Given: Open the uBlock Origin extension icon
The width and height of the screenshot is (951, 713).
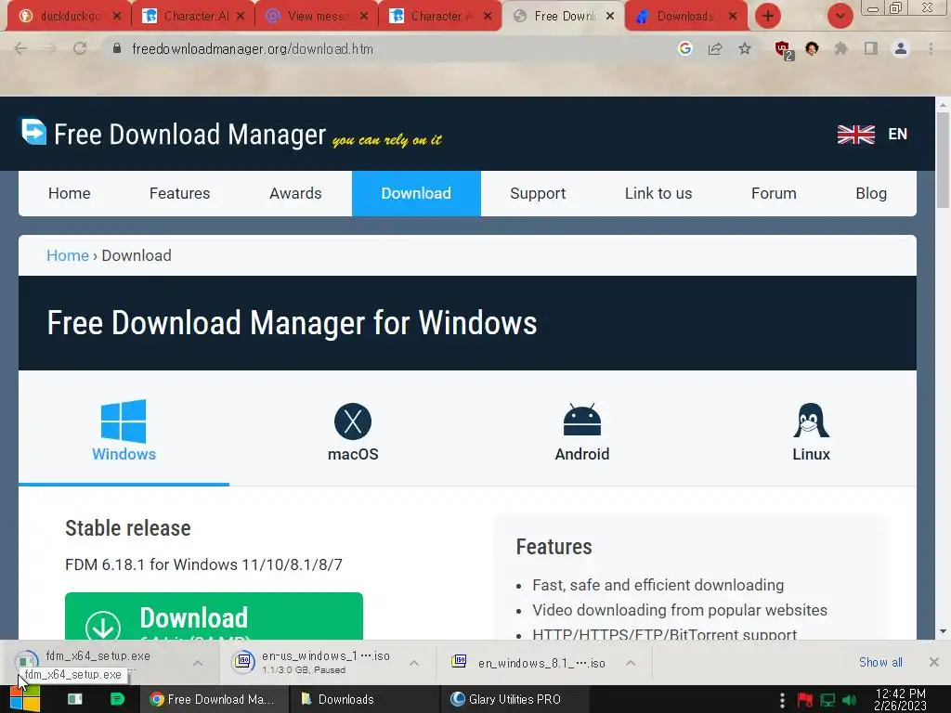Looking at the screenshot, I should pyautogui.click(x=784, y=50).
